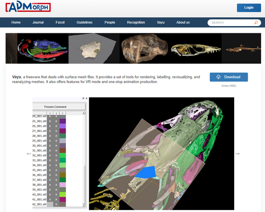This screenshot has height=212, width=265.
Task: Open About us in the navigation bar
Action: point(183,22)
